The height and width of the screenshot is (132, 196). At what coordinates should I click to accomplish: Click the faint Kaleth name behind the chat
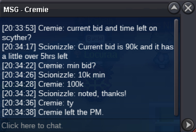pyautogui.click(x=100, y=21)
